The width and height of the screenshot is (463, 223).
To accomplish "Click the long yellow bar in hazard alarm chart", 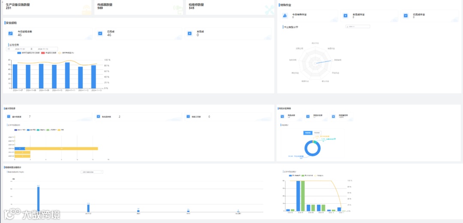I will click(x=61, y=148).
